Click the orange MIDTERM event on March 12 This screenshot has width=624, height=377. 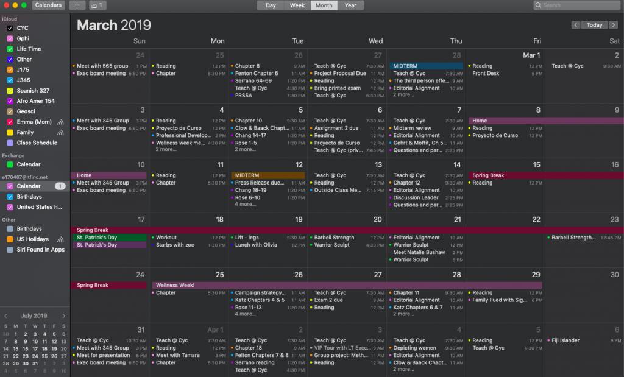(x=268, y=175)
